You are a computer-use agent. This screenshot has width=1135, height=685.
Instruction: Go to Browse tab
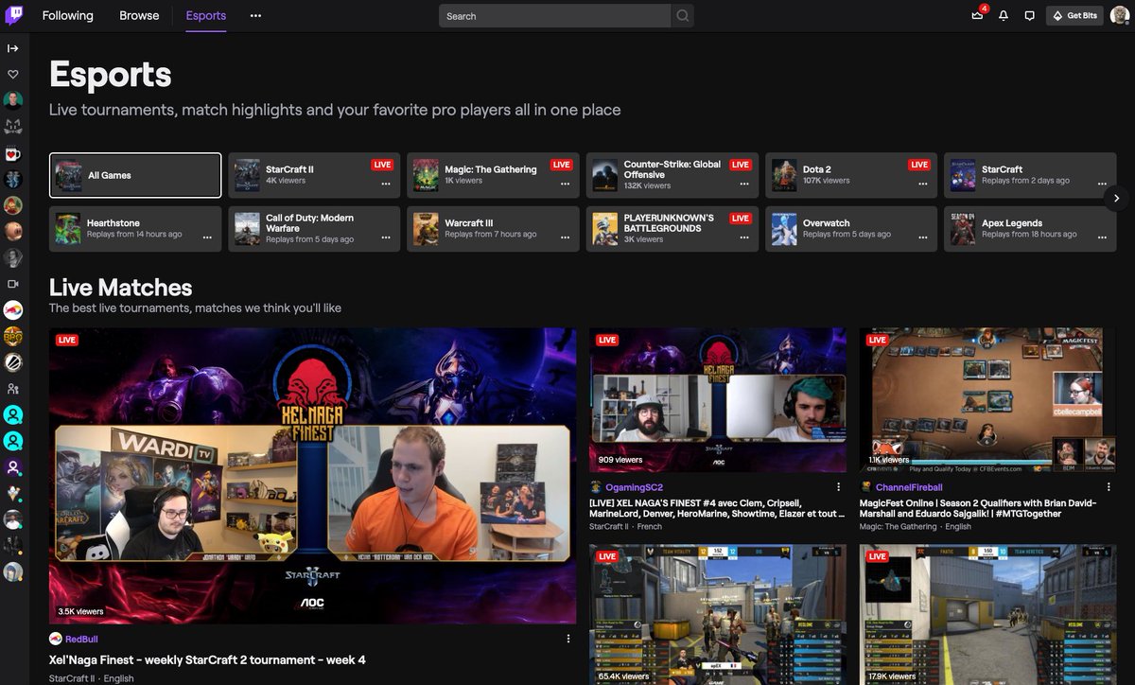point(139,16)
